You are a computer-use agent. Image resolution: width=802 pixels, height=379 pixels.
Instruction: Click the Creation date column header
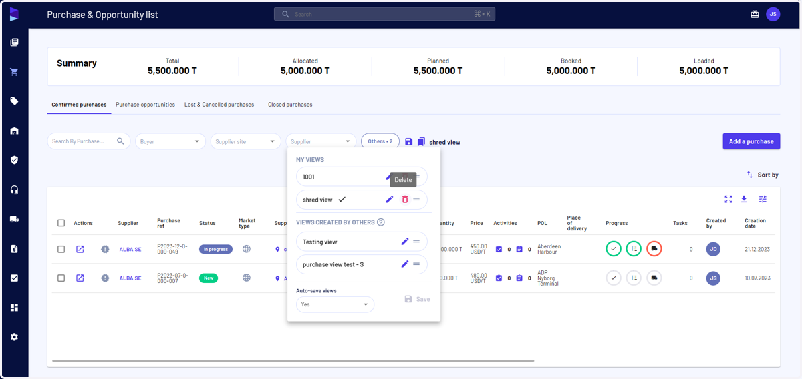tap(755, 223)
